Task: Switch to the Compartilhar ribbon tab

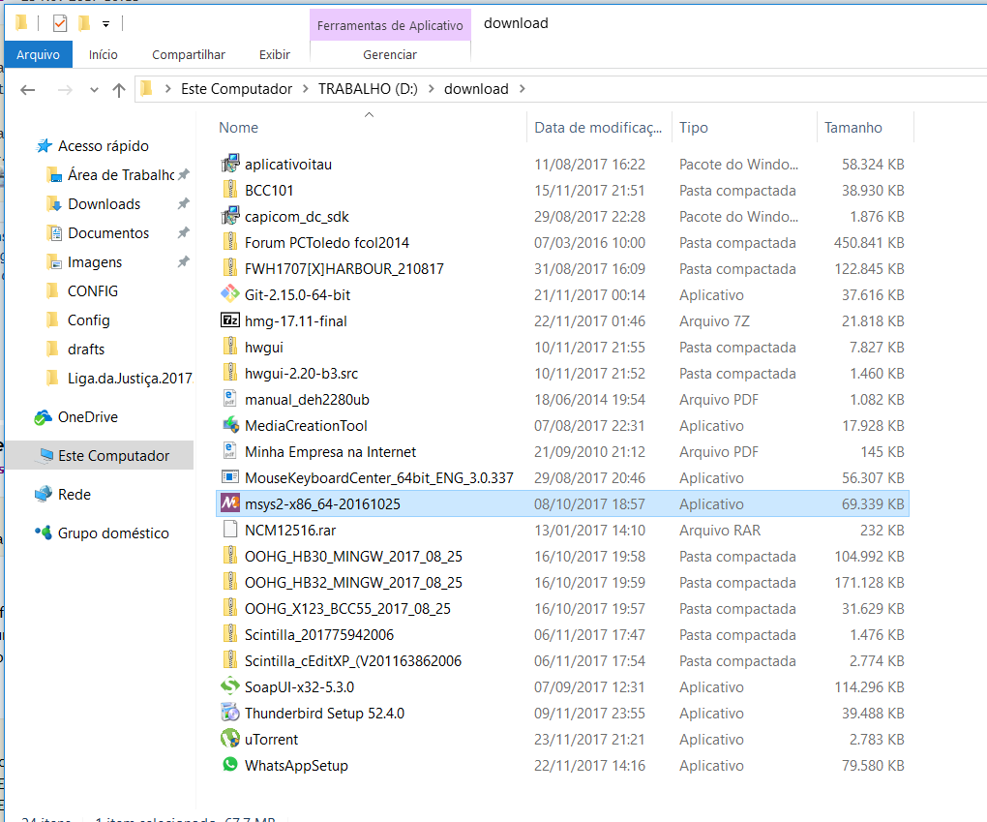Action: pyautogui.click(x=189, y=55)
